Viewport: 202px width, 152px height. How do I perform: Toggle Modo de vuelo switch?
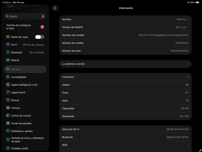40,37
